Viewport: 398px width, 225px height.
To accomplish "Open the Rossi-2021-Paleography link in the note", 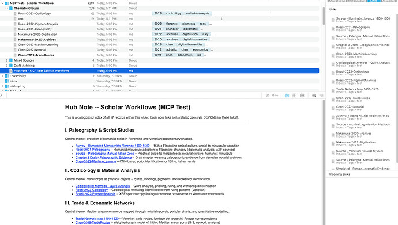I will (93, 150).
